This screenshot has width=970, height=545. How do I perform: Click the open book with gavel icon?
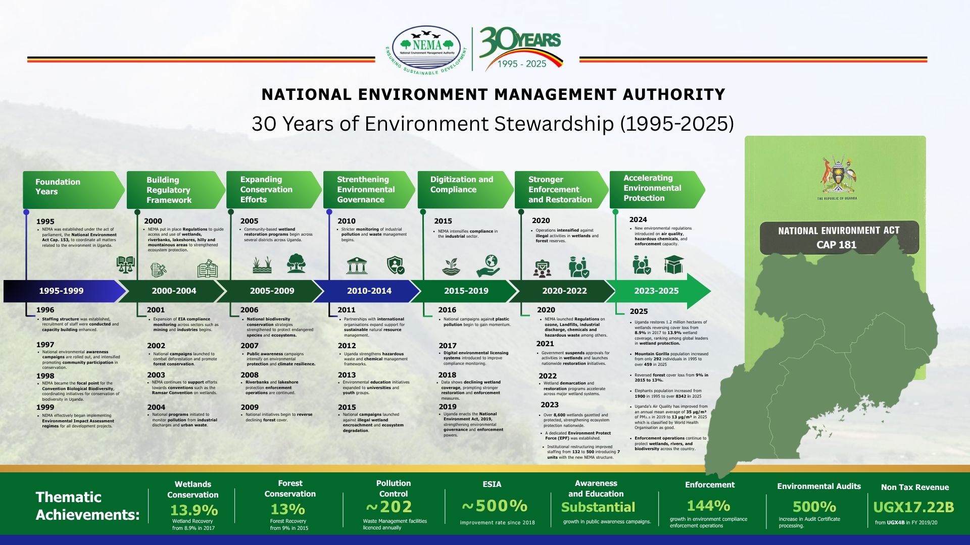tap(207, 269)
